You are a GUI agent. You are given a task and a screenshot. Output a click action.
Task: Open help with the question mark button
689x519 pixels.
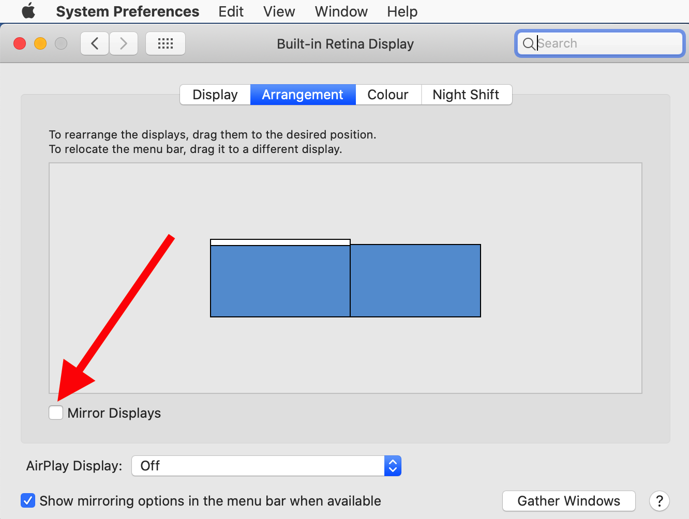point(659,501)
